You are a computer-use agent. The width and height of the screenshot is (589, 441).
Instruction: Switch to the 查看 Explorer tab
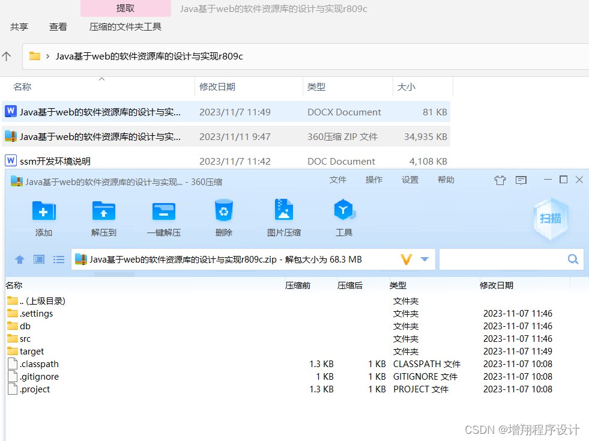pos(58,26)
